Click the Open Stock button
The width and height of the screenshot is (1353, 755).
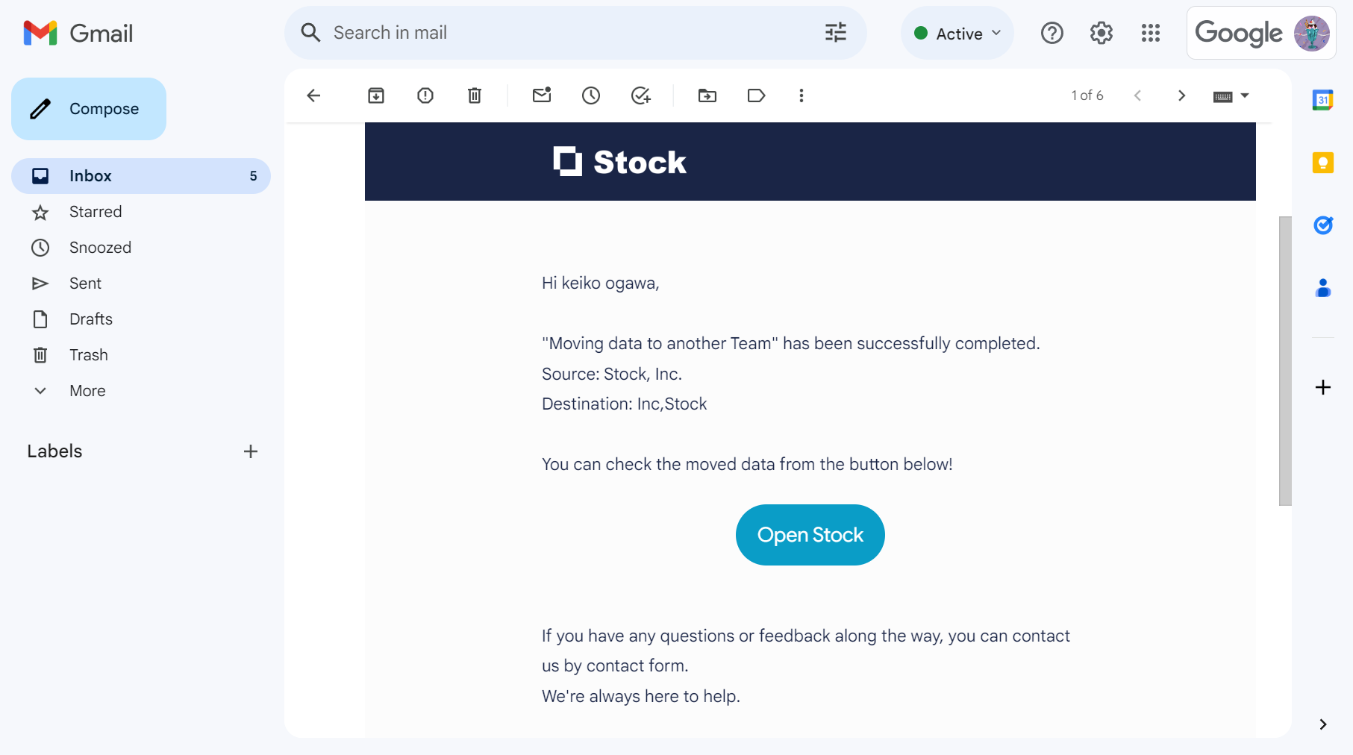pyautogui.click(x=810, y=535)
